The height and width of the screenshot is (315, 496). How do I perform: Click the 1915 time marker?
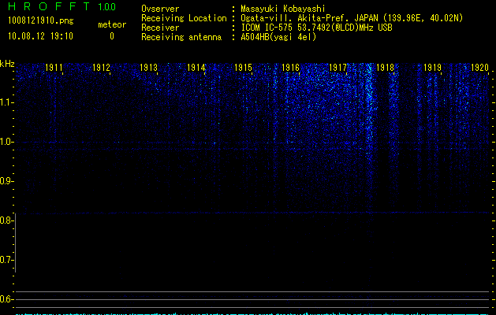pos(243,68)
